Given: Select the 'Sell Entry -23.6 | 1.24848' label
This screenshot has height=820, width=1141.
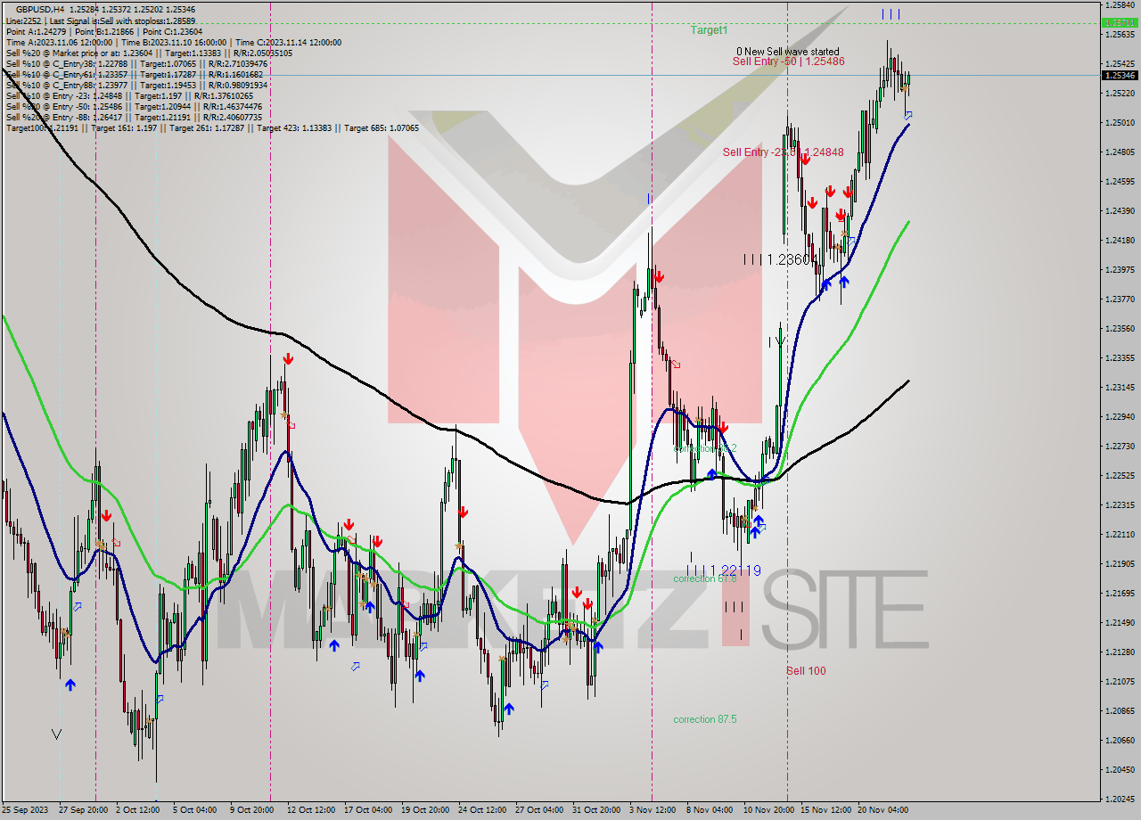Looking at the screenshot, I should (783, 152).
